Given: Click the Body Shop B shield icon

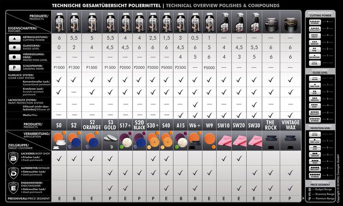Looking at the screenshot, I should tap(13, 158).
